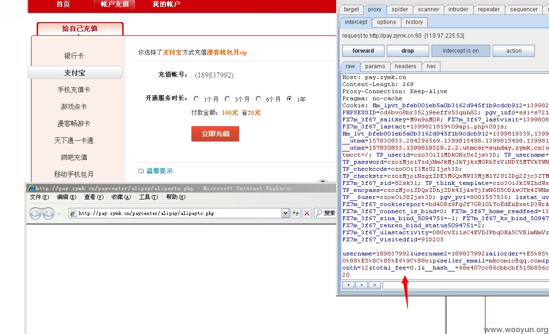Image resolution: width=549 pixels, height=334 pixels.
Task: Switch request view to raw tab
Action: [x=350, y=66]
